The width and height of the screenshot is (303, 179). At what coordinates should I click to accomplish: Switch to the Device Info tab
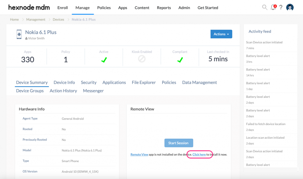pyautogui.click(x=64, y=82)
